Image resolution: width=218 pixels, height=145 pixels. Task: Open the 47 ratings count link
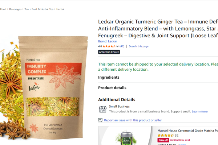[122, 46]
